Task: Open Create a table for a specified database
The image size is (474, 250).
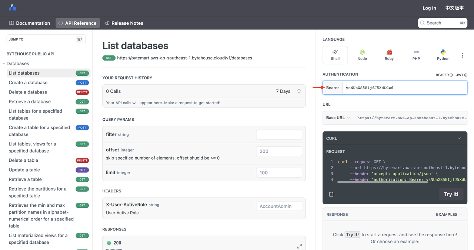Action: (x=48, y=131)
